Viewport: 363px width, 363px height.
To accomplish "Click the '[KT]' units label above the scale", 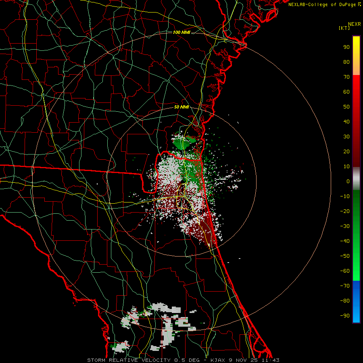I will point(344,28).
